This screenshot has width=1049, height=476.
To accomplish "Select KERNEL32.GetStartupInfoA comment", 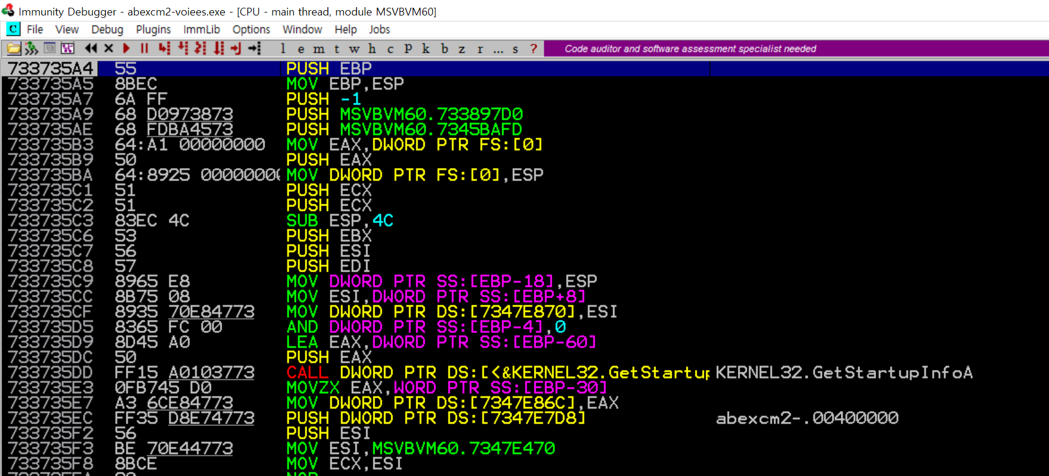I will click(844, 372).
